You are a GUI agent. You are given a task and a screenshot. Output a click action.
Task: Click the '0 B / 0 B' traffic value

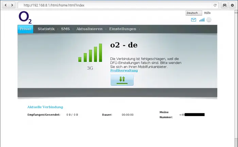point(72,115)
